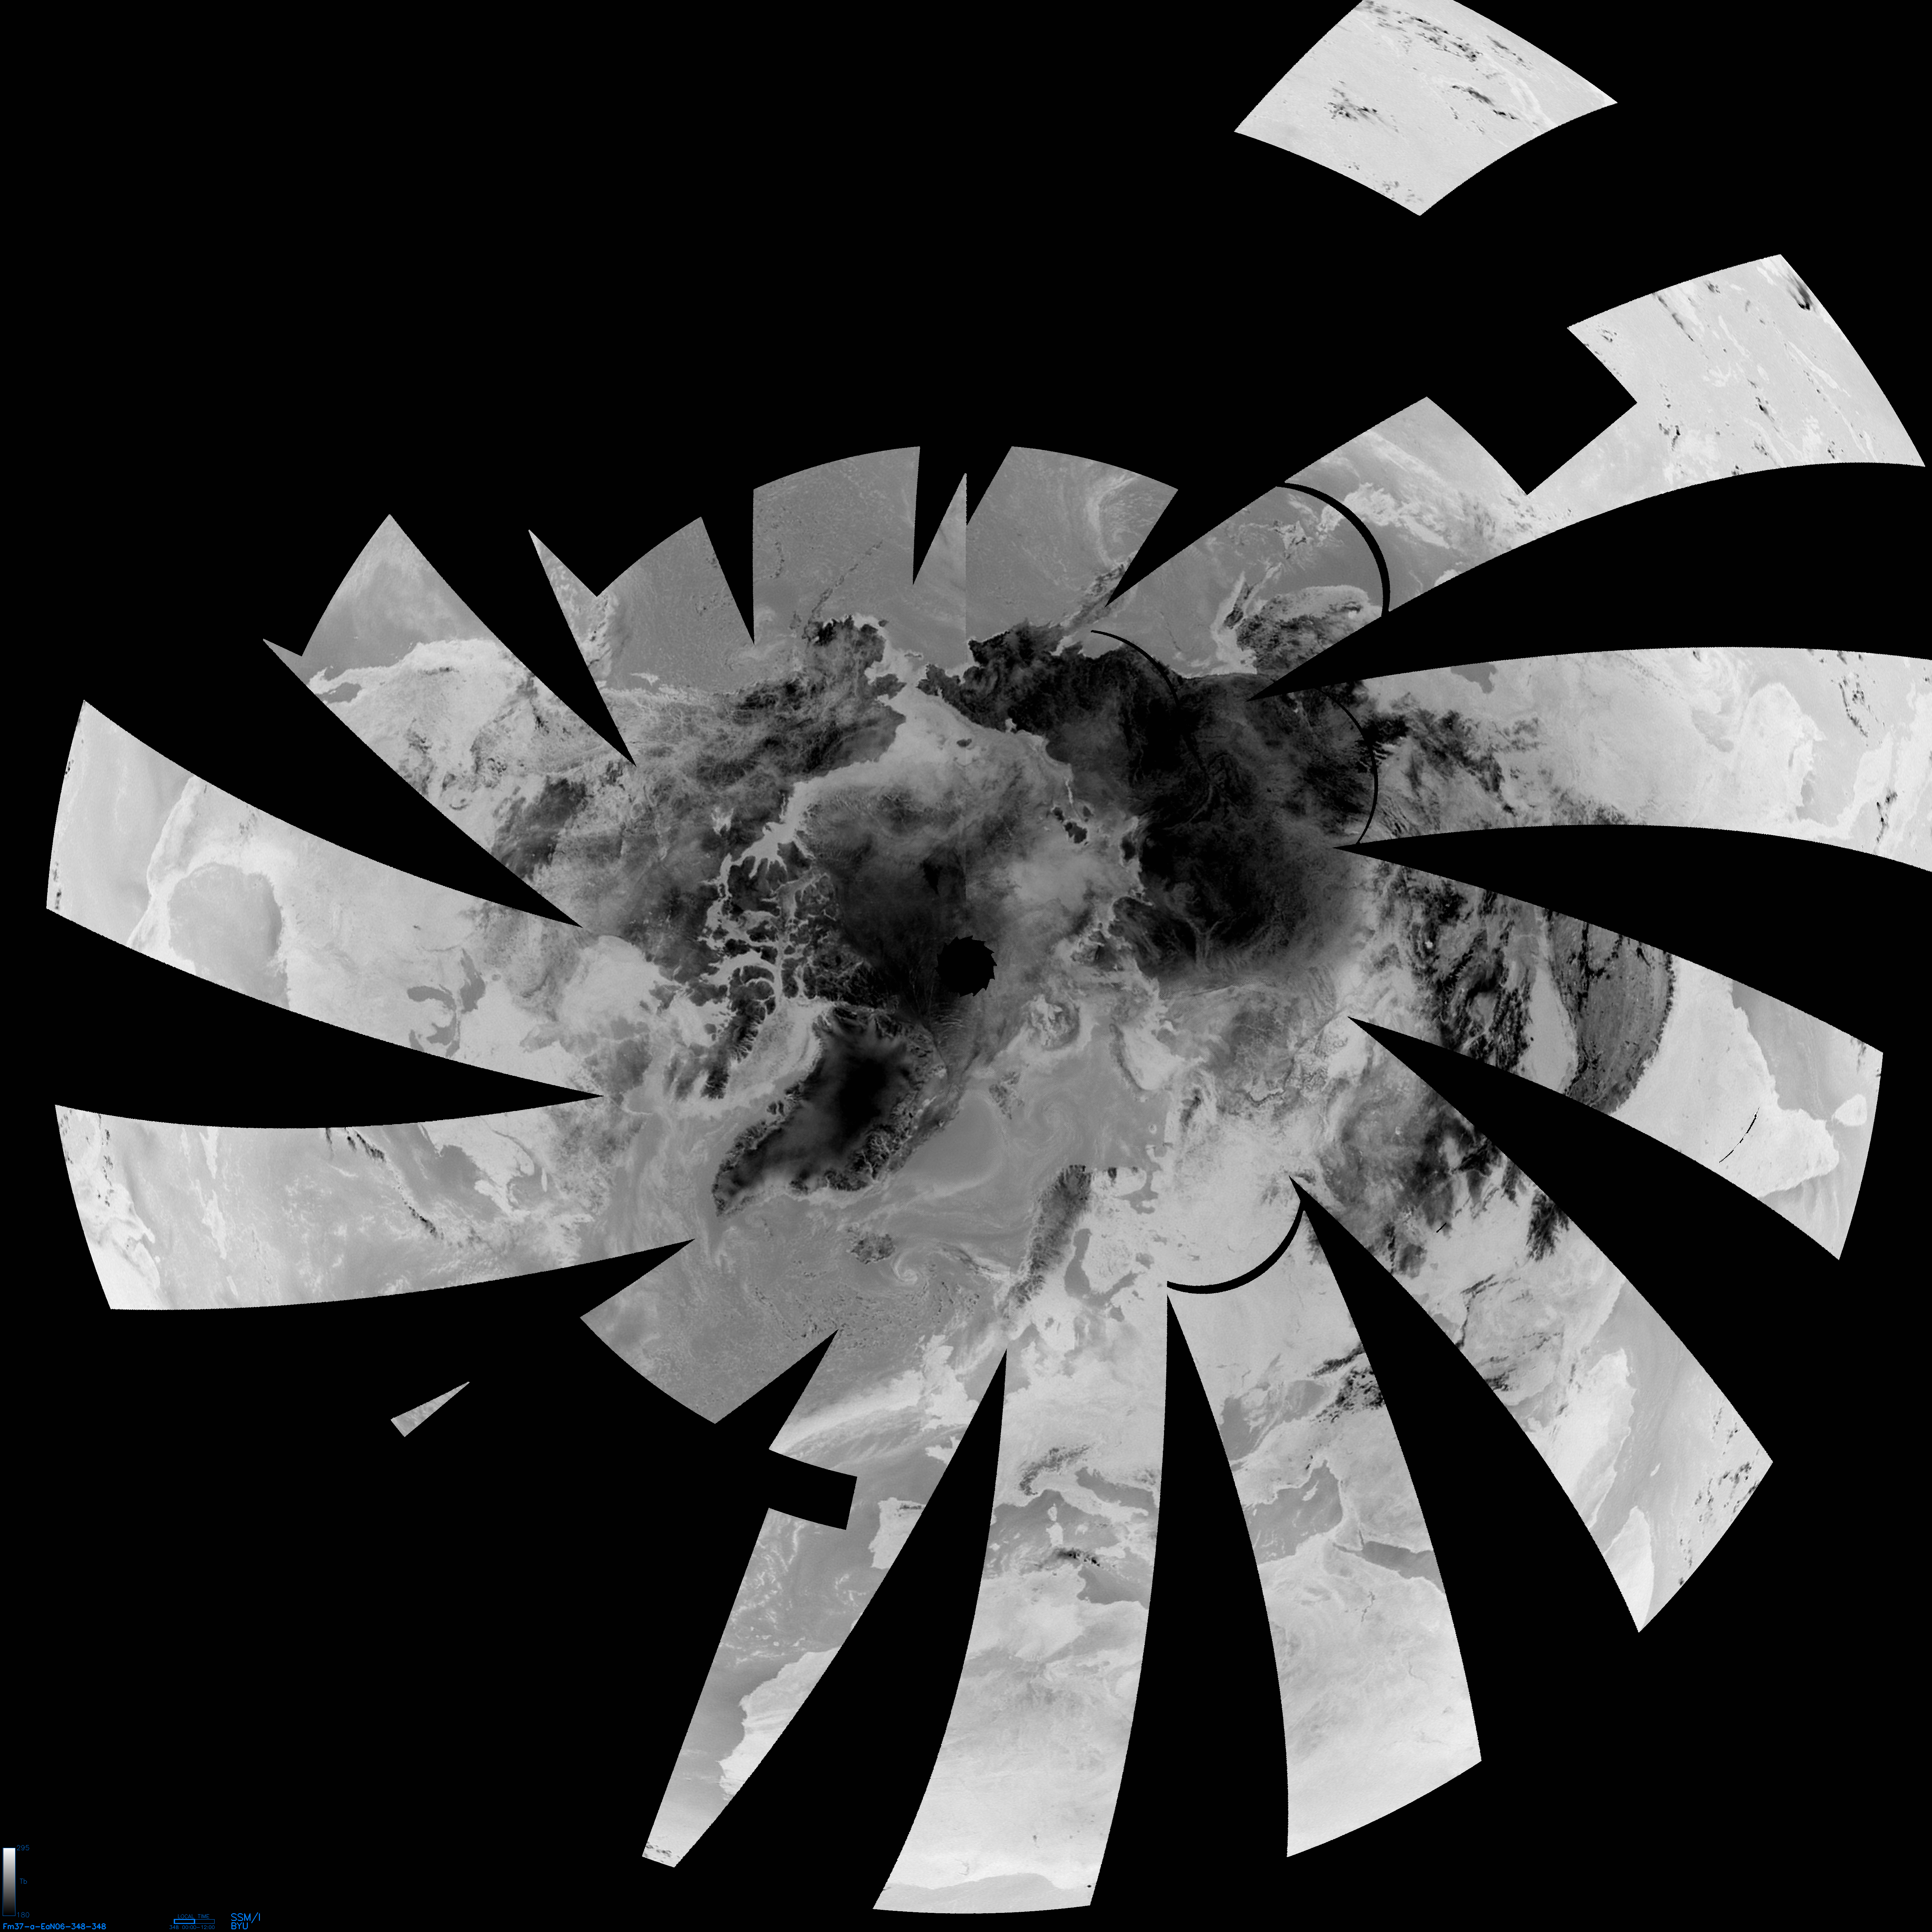
Task: Click the '295' colorbar maximum label
Action: point(23,1848)
